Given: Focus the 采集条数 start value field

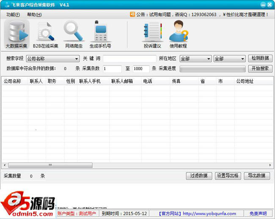Looking at the screenshot, I should [112, 69].
